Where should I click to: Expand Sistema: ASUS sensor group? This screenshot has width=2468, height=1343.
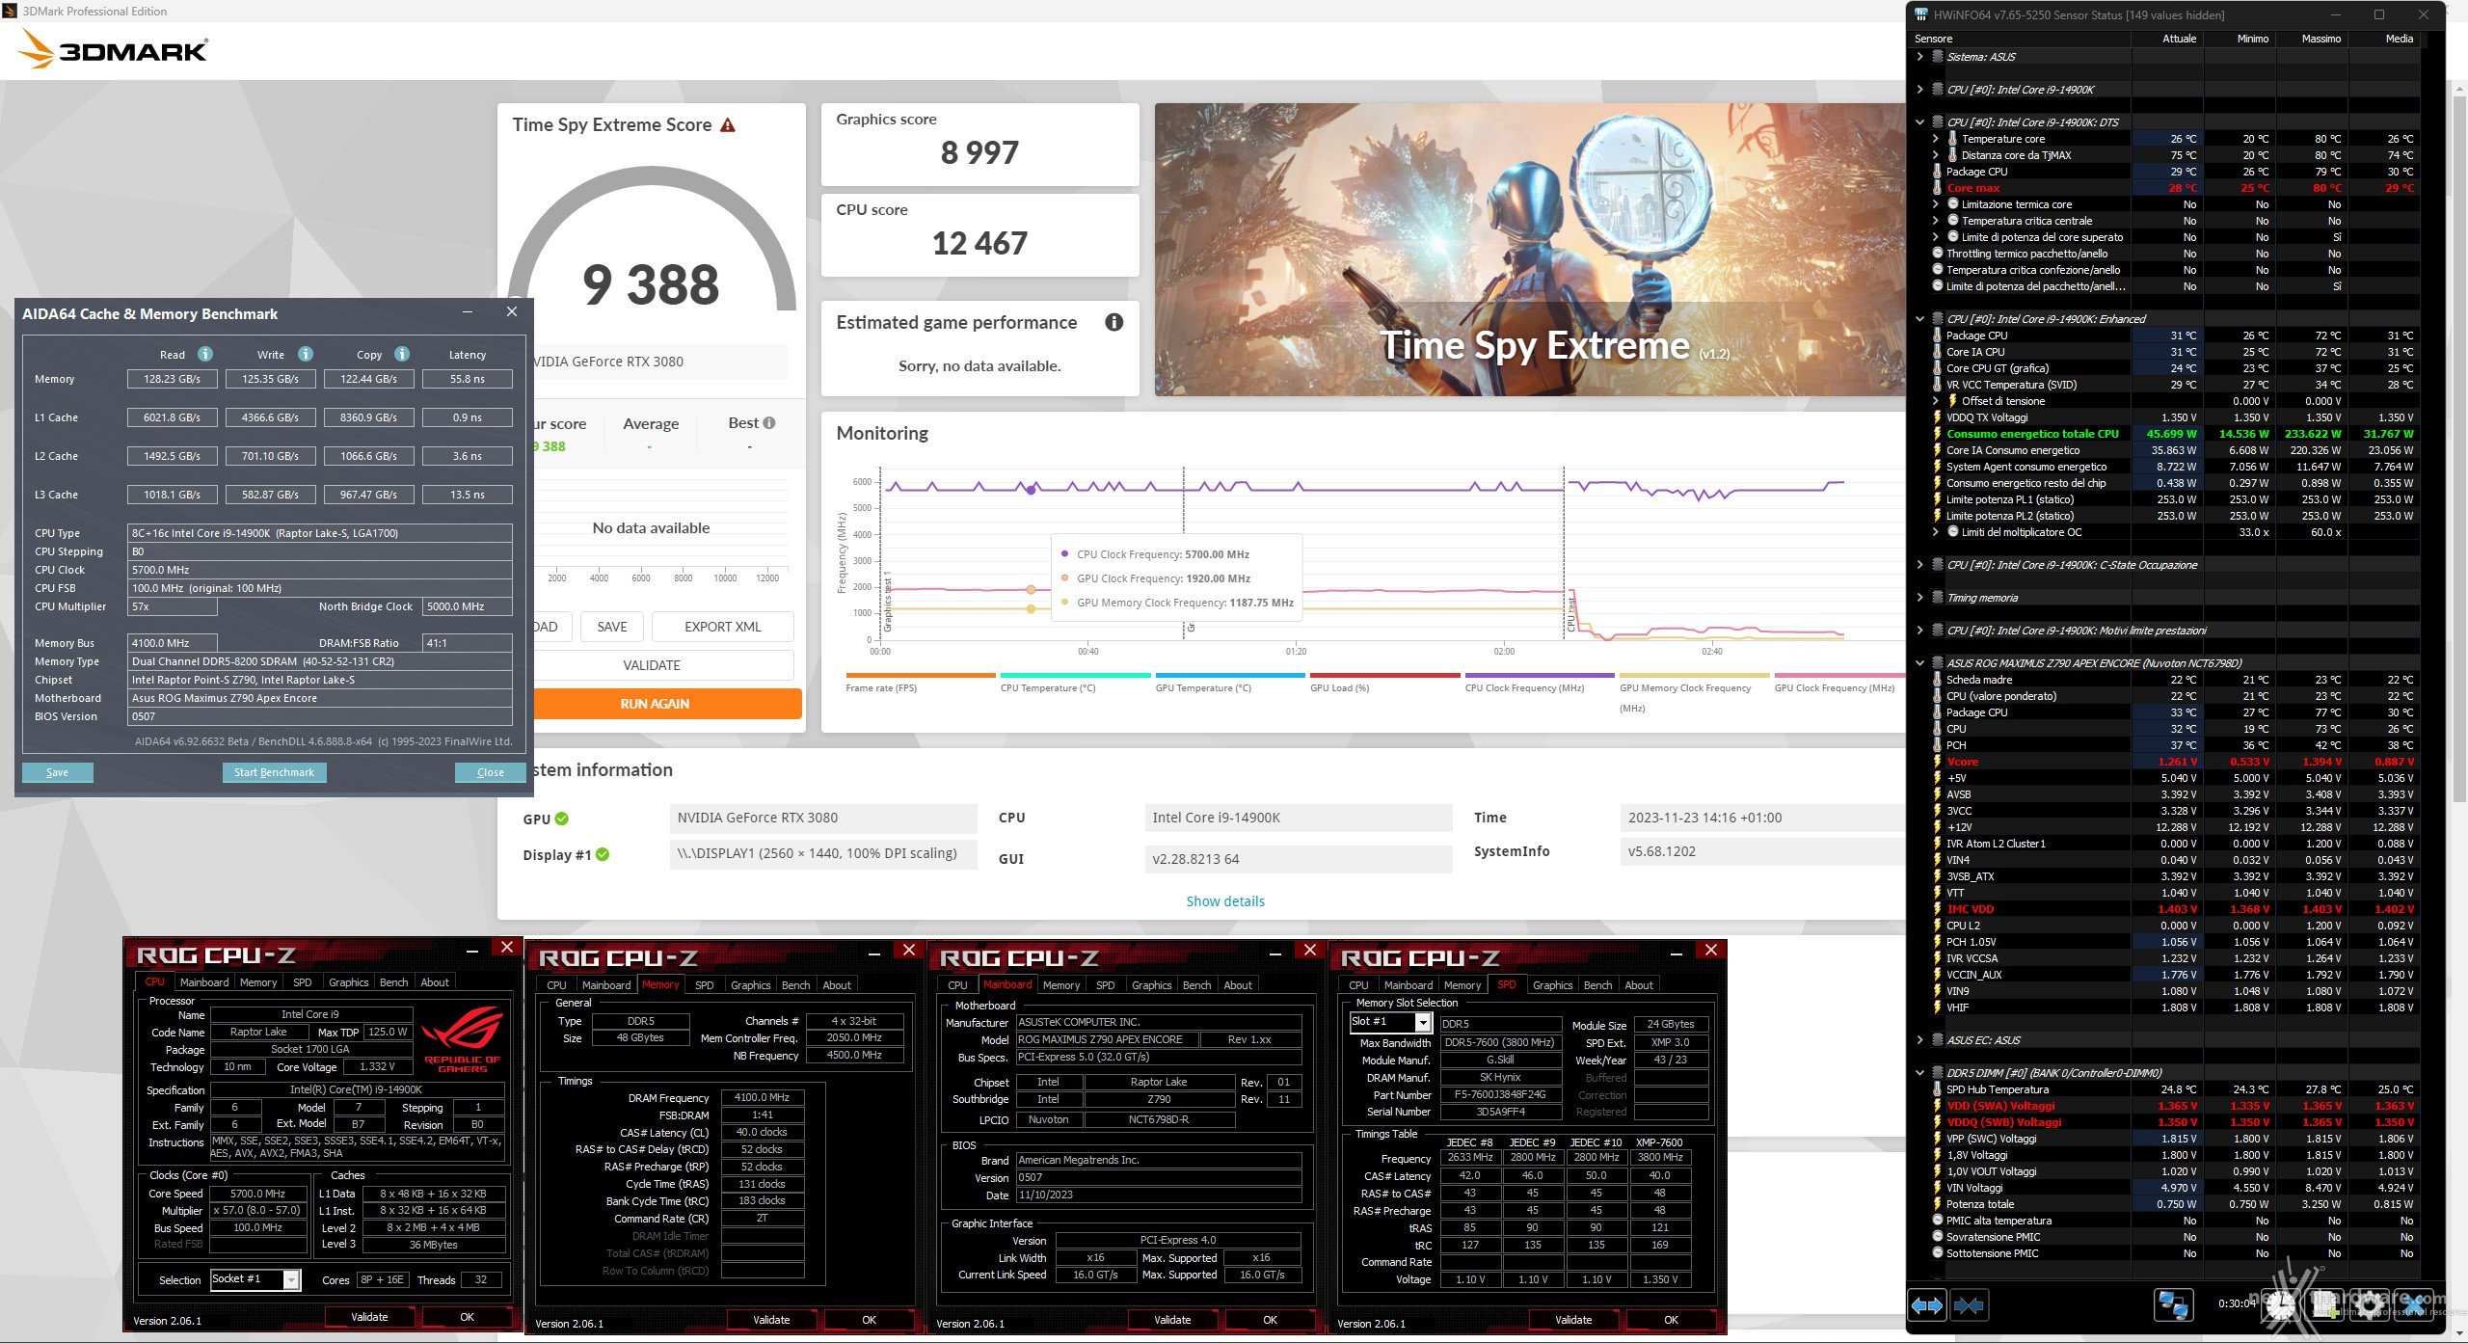pos(1919,57)
